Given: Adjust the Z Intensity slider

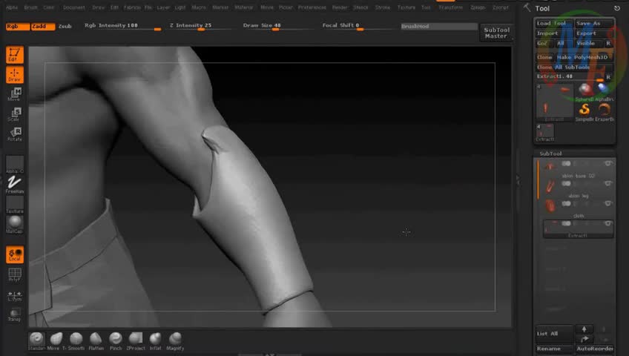Looking at the screenshot, I should (200, 26).
